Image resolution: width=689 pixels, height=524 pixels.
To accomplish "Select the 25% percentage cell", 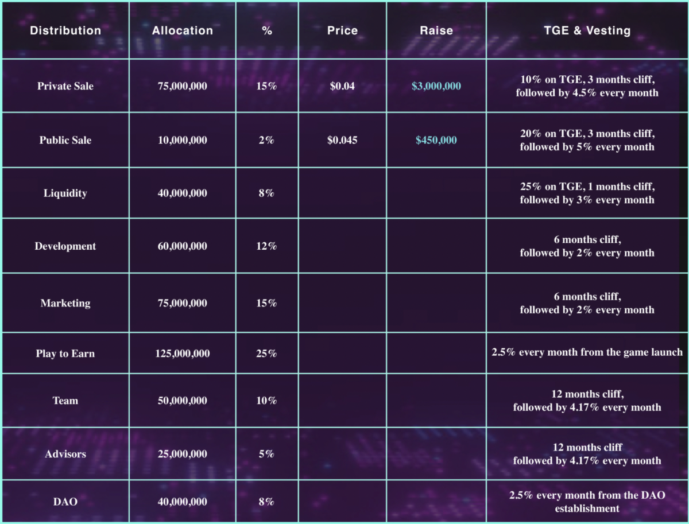I will tap(266, 354).
